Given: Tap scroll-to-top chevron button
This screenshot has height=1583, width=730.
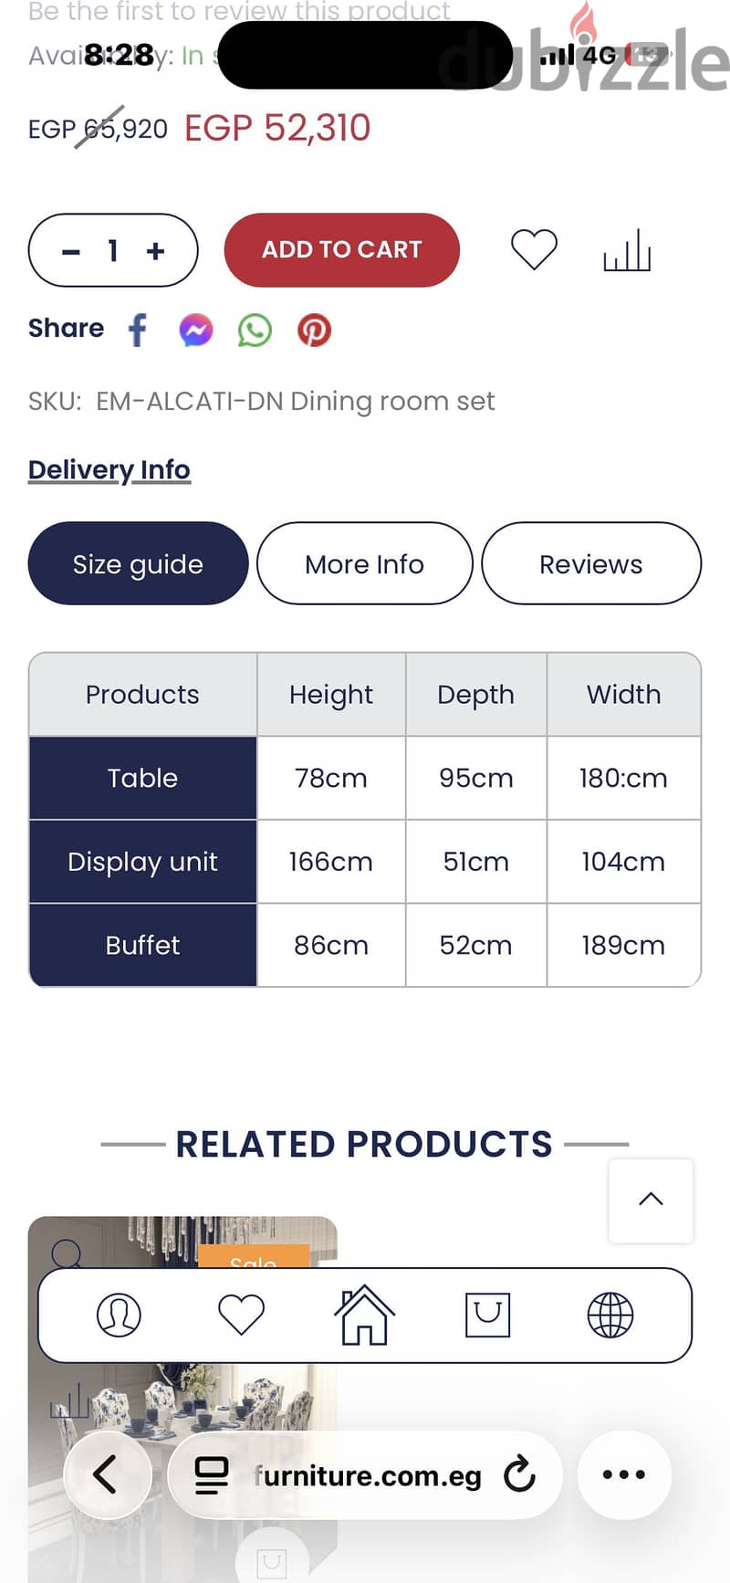Looking at the screenshot, I should pyautogui.click(x=651, y=1200).
